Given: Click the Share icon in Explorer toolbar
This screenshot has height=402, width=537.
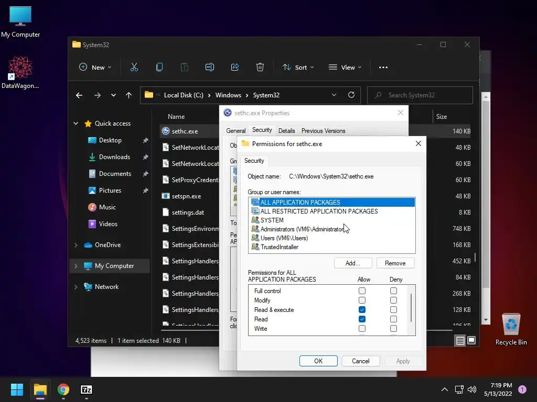Looking at the screenshot, I should click(x=235, y=68).
